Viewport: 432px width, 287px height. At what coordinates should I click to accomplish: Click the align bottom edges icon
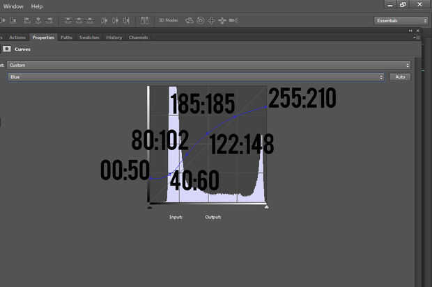point(13,20)
